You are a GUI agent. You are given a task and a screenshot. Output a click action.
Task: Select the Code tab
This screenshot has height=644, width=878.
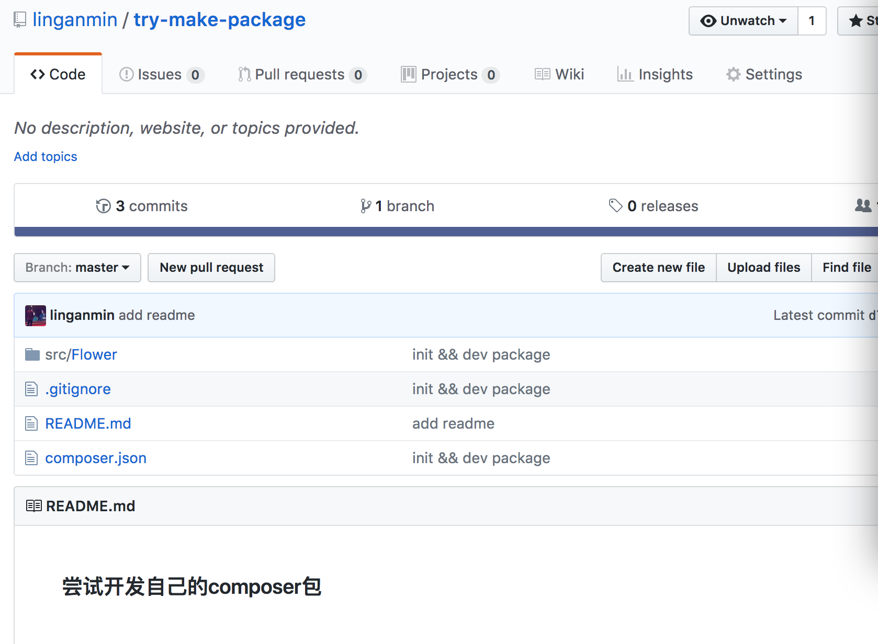pos(58,74)
